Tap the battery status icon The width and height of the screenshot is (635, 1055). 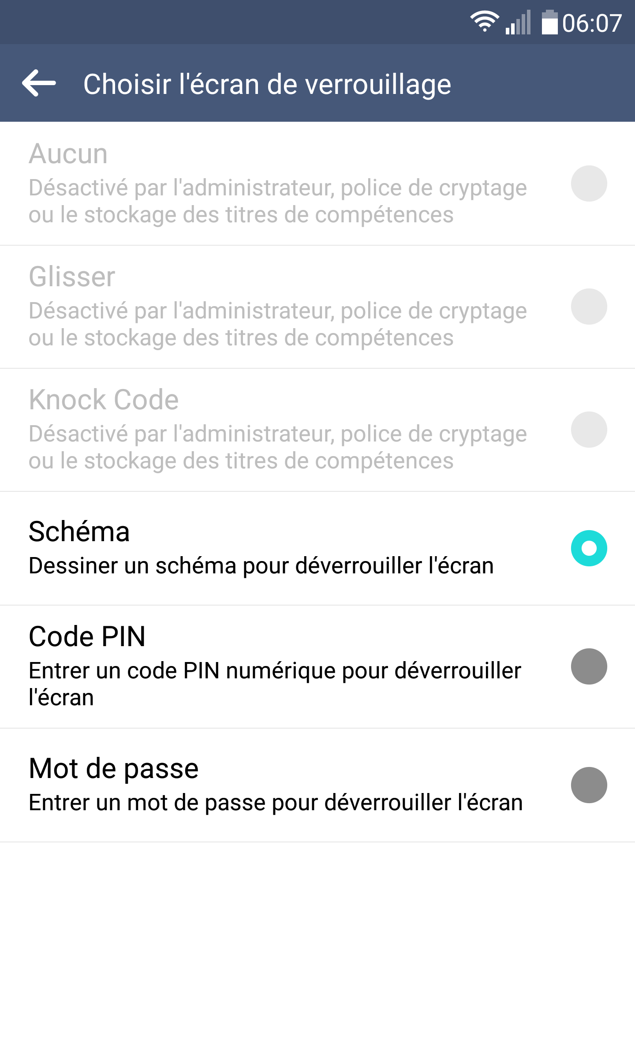click(x=549, y=22)
